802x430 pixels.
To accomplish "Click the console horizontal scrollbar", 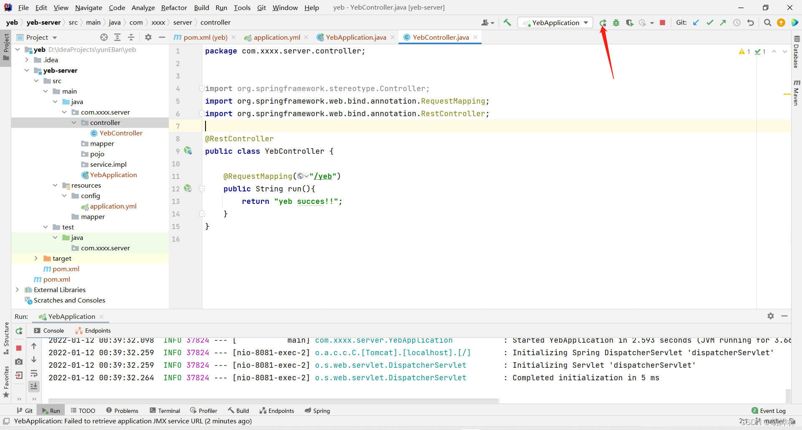I will point(274,400).
